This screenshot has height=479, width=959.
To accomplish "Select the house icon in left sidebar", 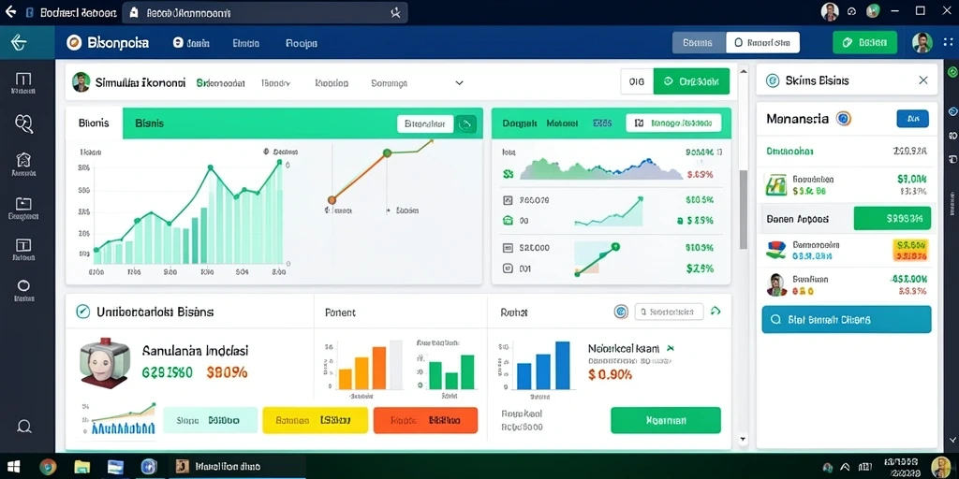I will (x=23, y=160).
